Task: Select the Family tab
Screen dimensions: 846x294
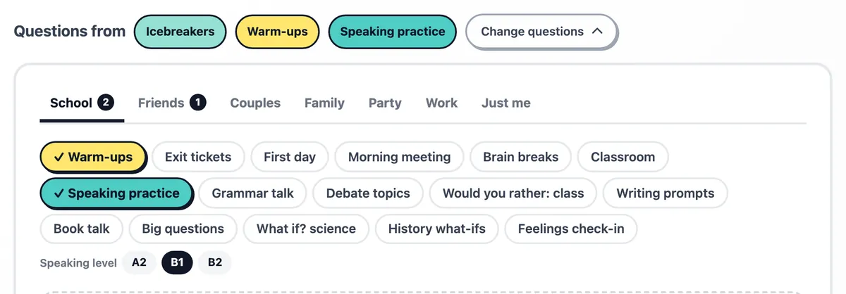Action: 324,103
